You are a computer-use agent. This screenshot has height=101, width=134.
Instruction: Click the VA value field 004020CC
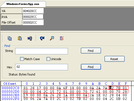click(33, 11)
